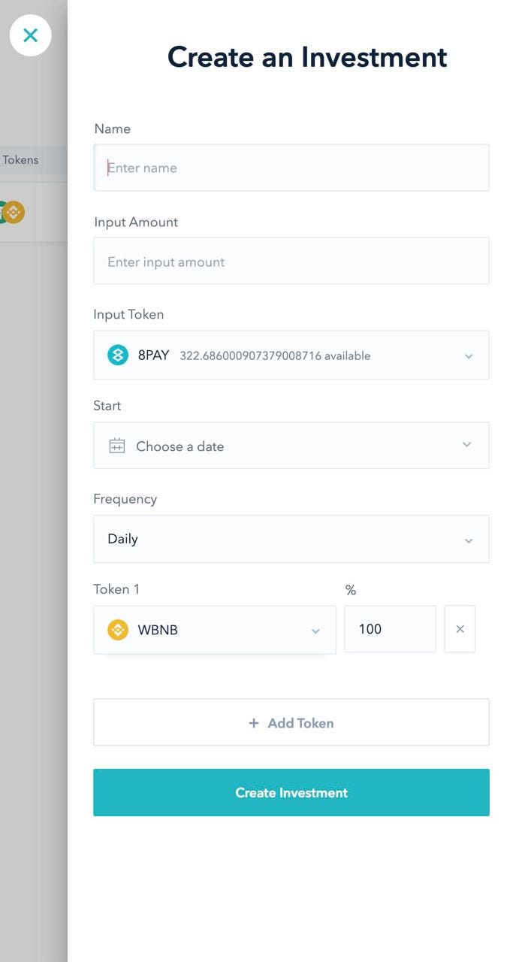525x962 pixels.
Task: Click Choose a date text
Action: tap(180, 446)
